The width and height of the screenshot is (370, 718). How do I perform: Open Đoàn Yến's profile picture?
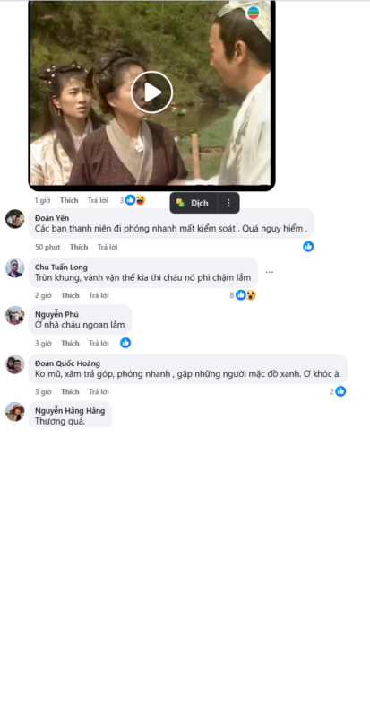14,219
